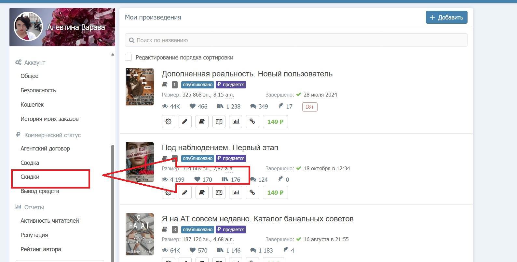Viewport: 517px width, 262px height.
Task: Click link chain icon for Дополненная реальность
Action: point(252,122)
